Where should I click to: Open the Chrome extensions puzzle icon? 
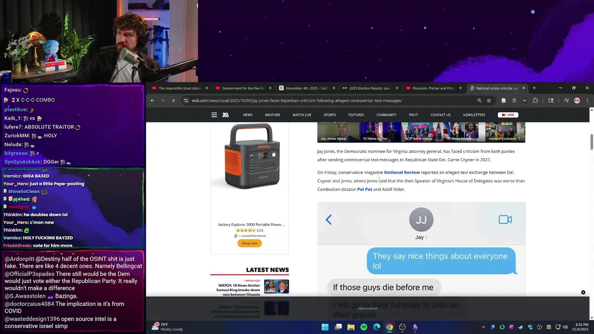(535, 100)
